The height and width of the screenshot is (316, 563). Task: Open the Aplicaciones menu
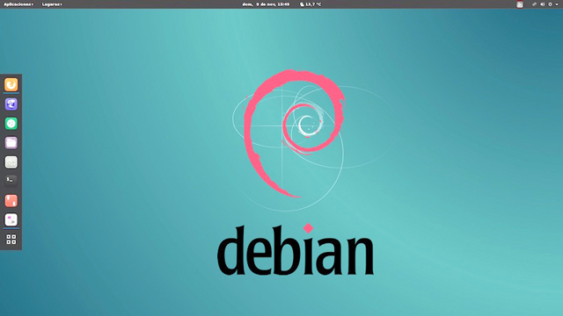(x=18, y=4)
